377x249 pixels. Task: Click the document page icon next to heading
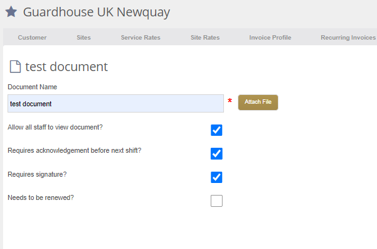(x=15, y=67)
